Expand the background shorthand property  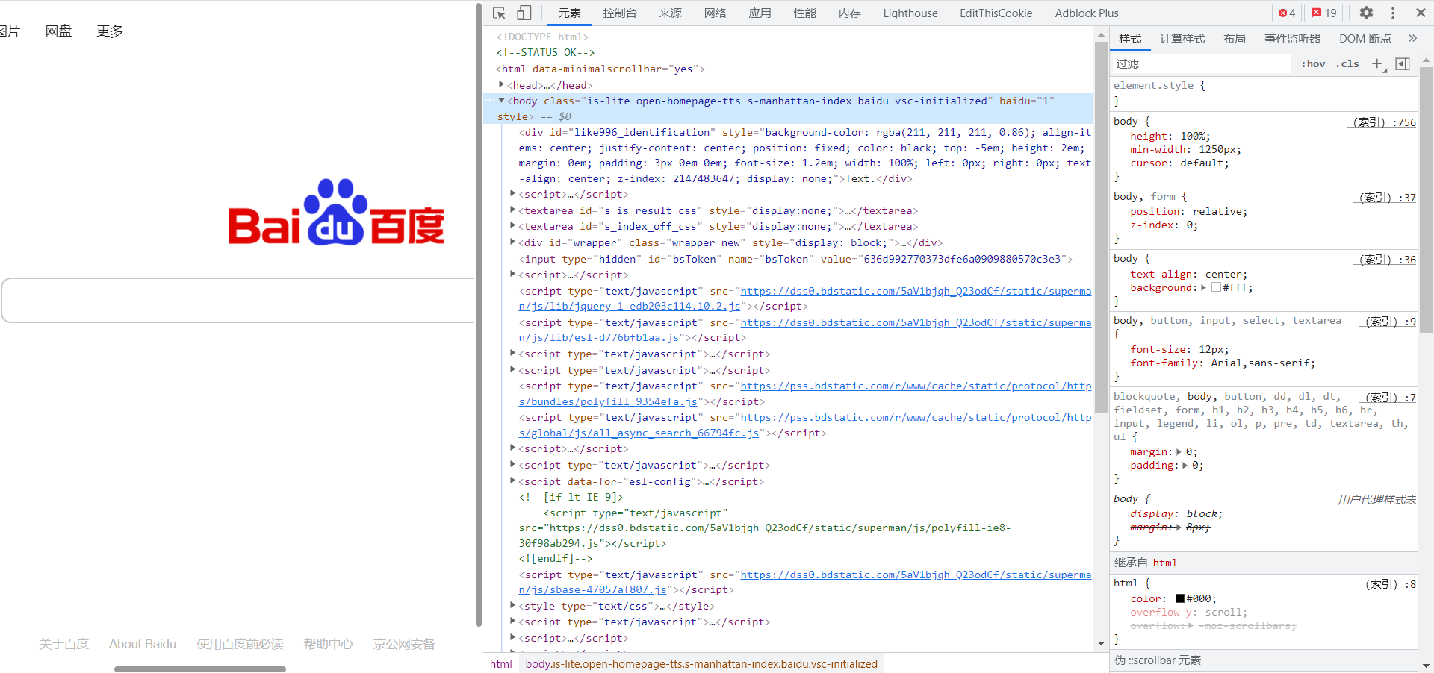tap(1203, 287)
